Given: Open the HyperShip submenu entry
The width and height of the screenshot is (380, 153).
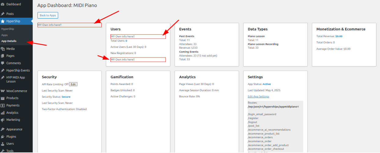Looking at the screenshot, I should (x=8, y=29).
